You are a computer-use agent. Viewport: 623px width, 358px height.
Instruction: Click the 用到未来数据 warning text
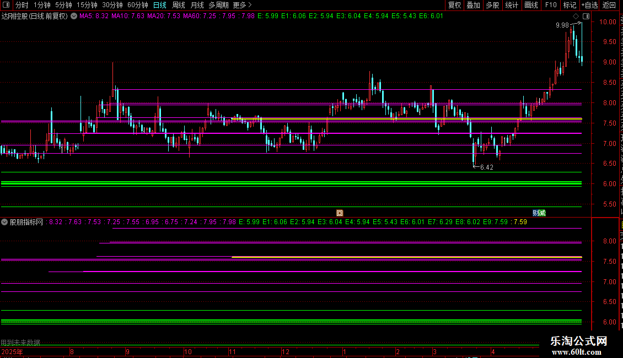[x=20, y=343]
